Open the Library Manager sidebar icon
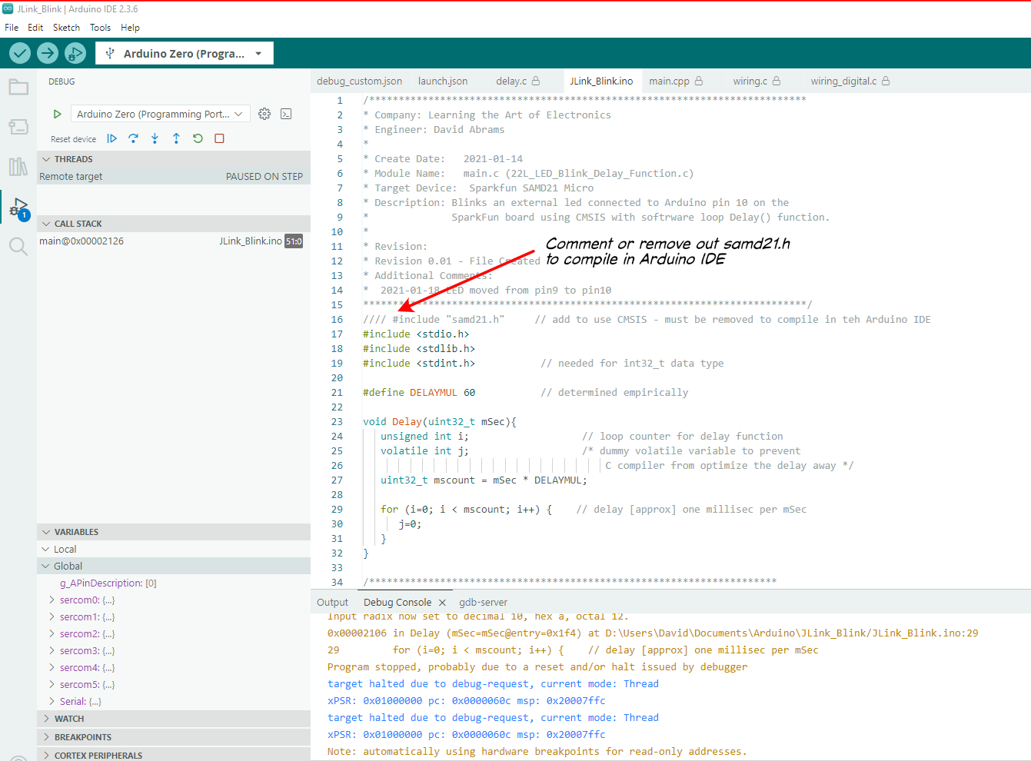 [x=18, y=167]
